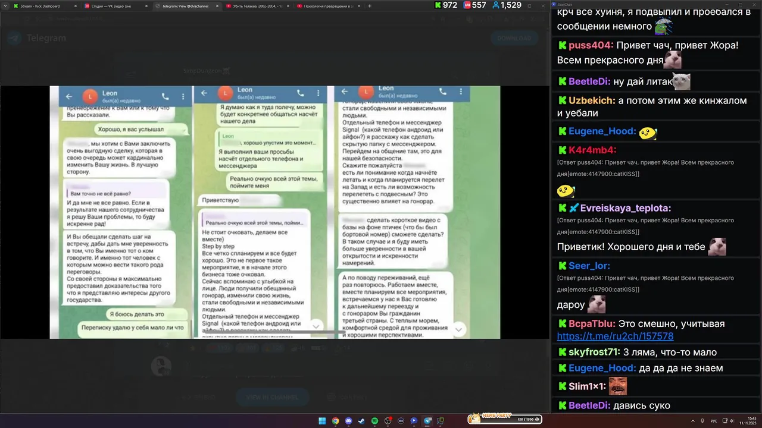Click the cat emote after дароу

[597, 304]
